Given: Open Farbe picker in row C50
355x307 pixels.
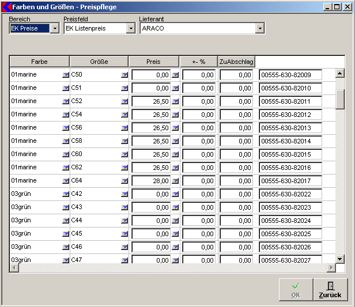Looking at the screenshot, I should [x=66, y=75].
